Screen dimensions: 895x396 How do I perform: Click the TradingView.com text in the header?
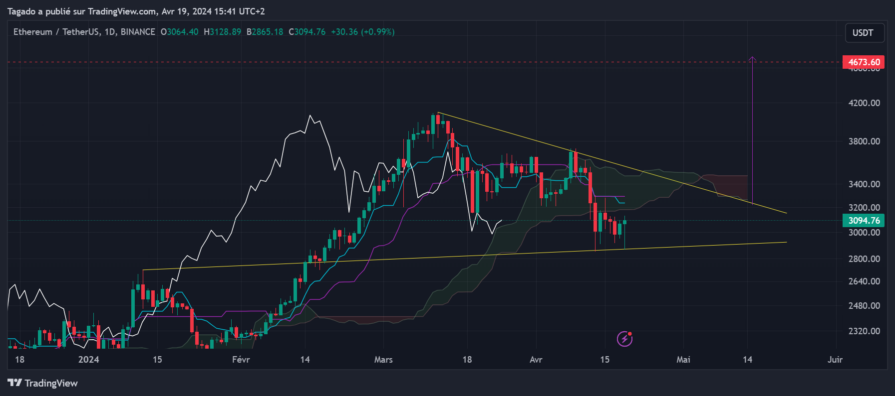click(x=122, y=11)
